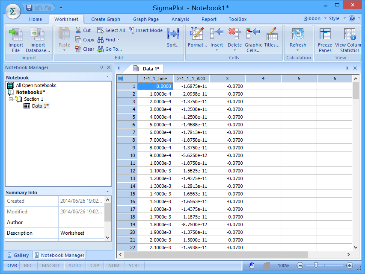Open Format cells dialog
This screenshot has width=365, height=274.
pos(197,37)
